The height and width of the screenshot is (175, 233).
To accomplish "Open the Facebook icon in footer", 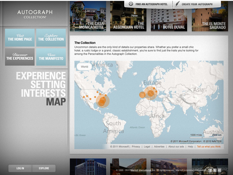I will (x=210, y=170).
